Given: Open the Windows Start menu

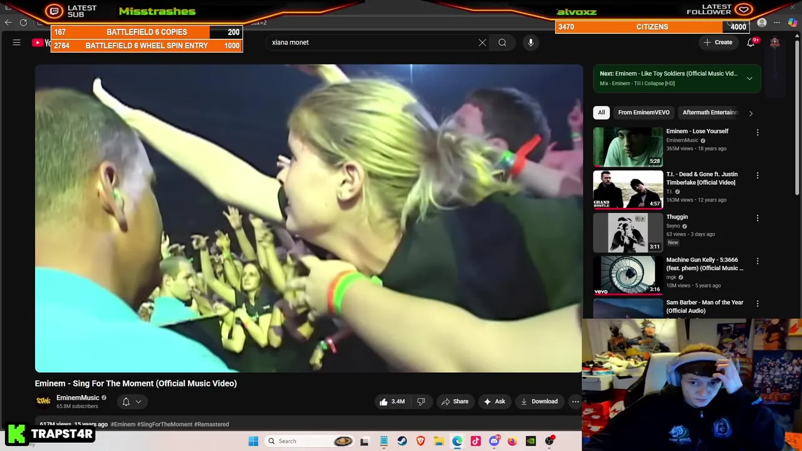Looking at the screenshot, I should pos(253,441).
